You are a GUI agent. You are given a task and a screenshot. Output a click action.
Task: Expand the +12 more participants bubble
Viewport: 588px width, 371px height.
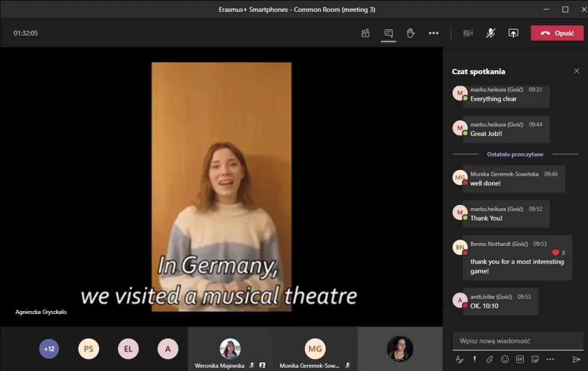tap(49, 349)
